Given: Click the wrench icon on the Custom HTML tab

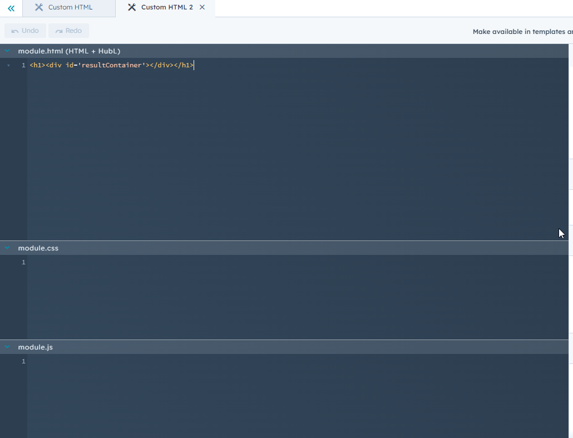Looking at the screenshot, I should click(x=38, y=8).
